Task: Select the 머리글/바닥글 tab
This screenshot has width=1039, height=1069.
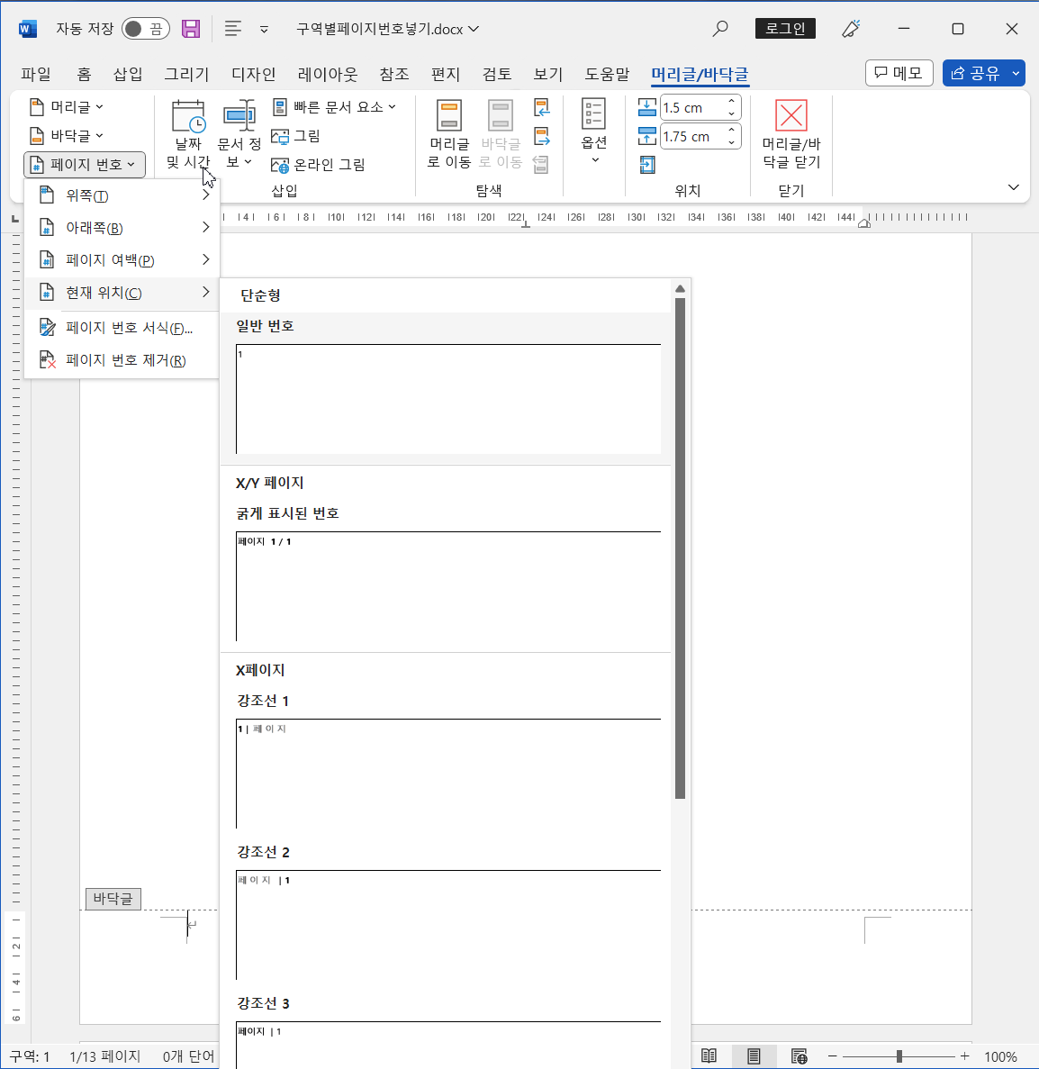Action: click(x=700, y=74)
